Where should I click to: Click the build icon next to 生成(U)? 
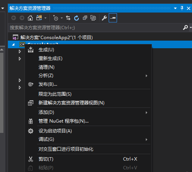pyautogui.click(x=31, y=50)
